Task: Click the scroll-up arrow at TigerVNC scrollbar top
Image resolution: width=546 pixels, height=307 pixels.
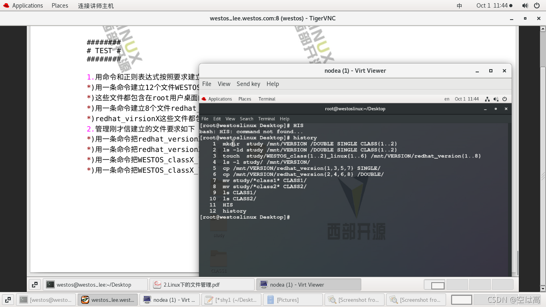Action: point(543,29)
